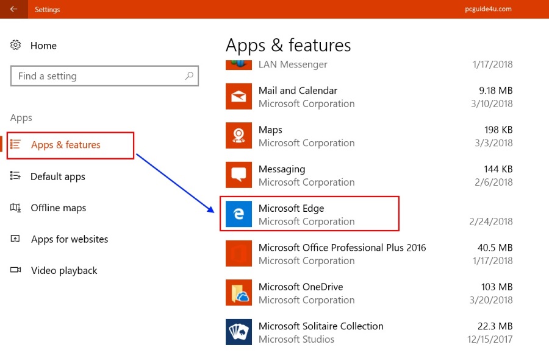
Task: Open Video playback settings
Action: click(64, 271)
